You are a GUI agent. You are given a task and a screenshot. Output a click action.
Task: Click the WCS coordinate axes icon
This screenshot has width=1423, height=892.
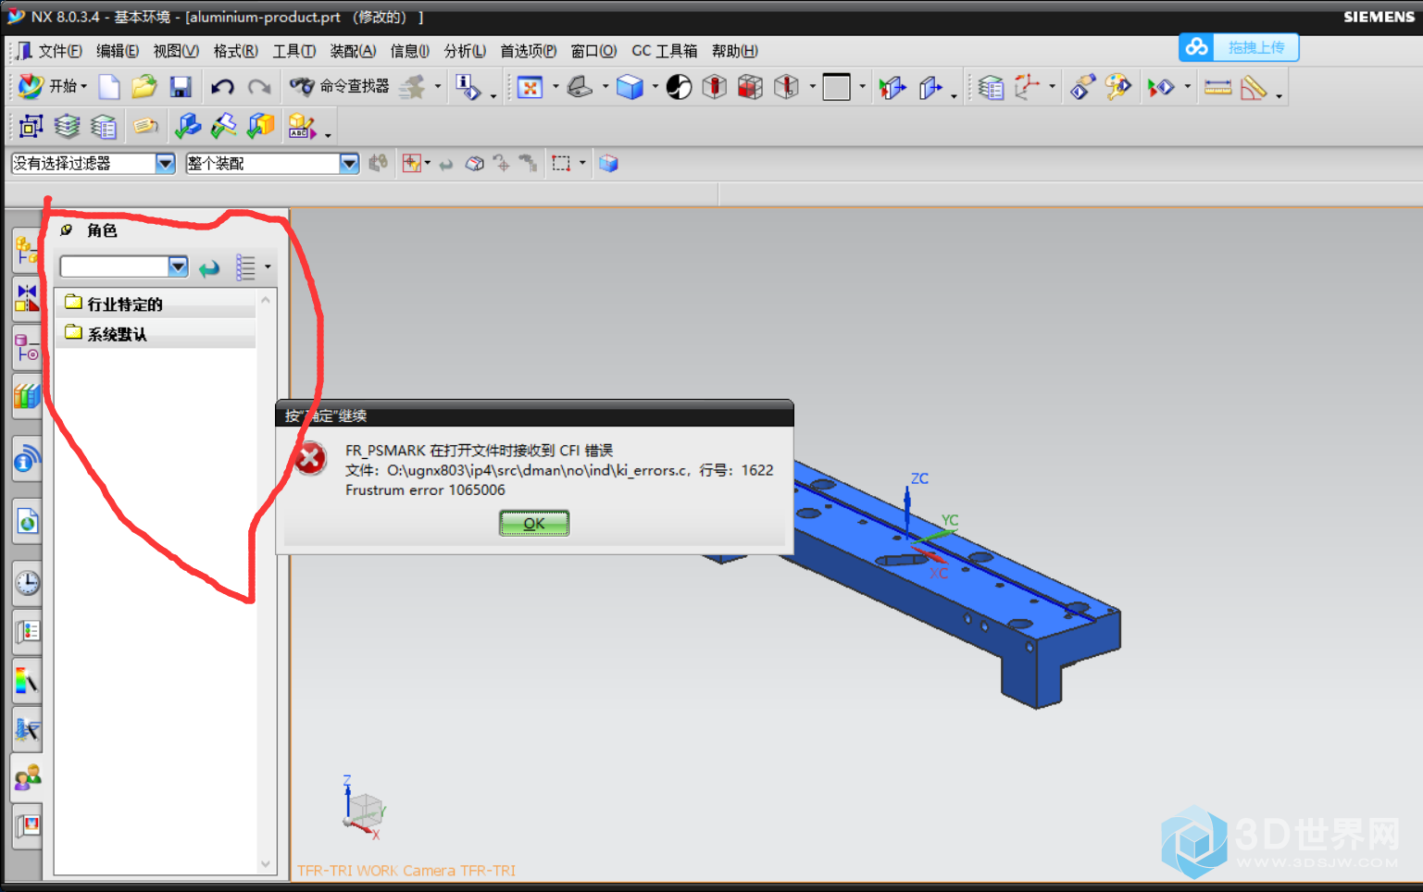coord(1028,87)
